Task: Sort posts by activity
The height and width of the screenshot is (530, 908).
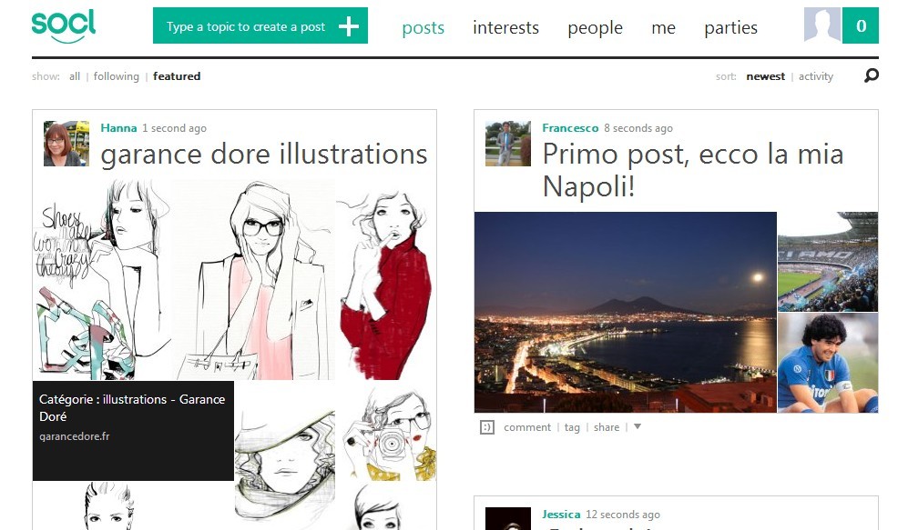Action: coord(816,76)
